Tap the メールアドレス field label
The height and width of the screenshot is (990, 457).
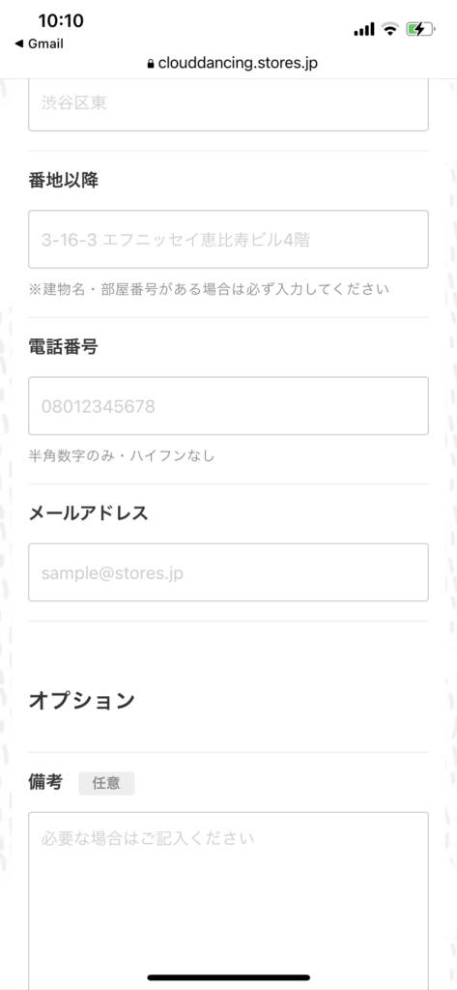(88, 512)
